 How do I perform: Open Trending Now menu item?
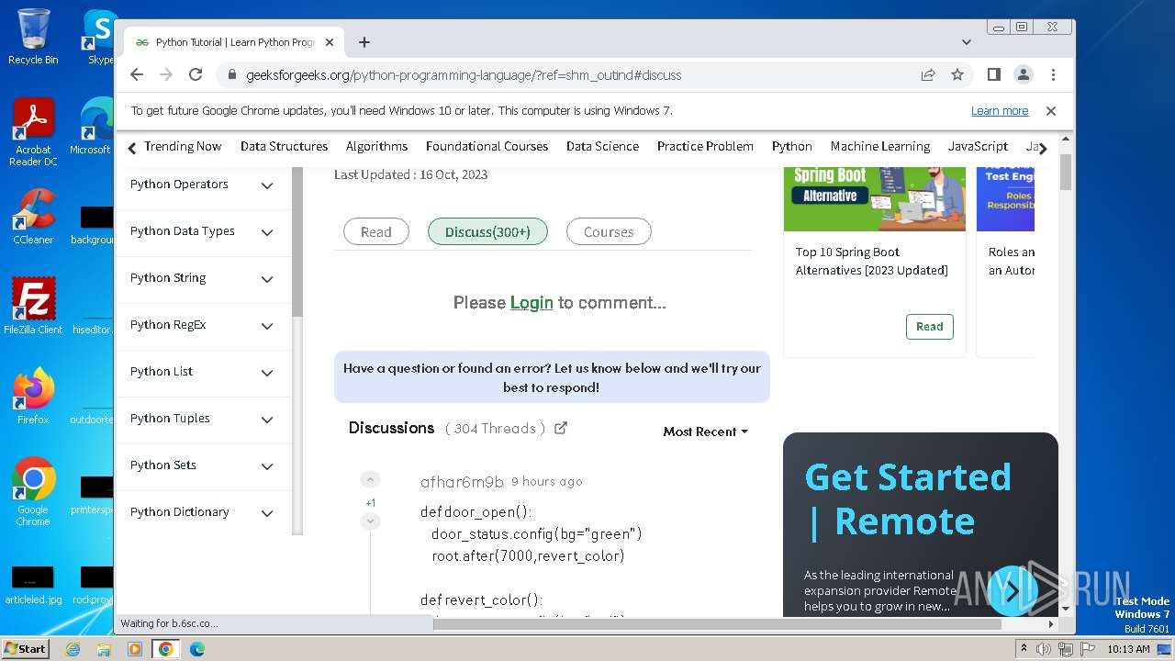[x=183, y=147]
